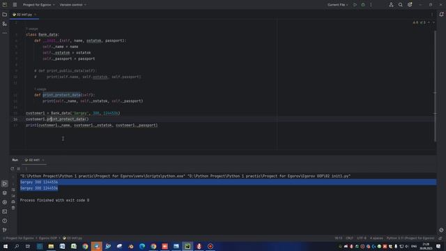
Task: Open the Problems tool window
Action: [x=5, y=221]
